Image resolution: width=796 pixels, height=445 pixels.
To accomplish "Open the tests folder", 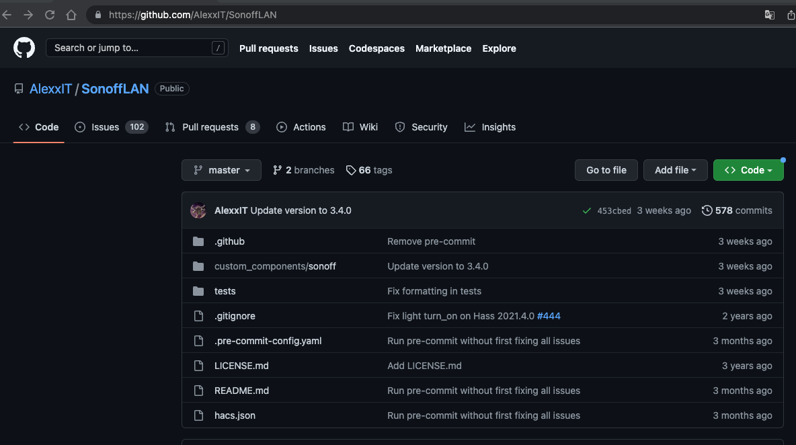I will (225, 291).
